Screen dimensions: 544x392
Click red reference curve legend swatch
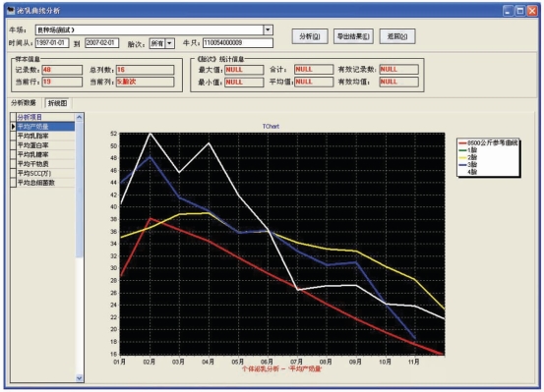coord(462,142)
